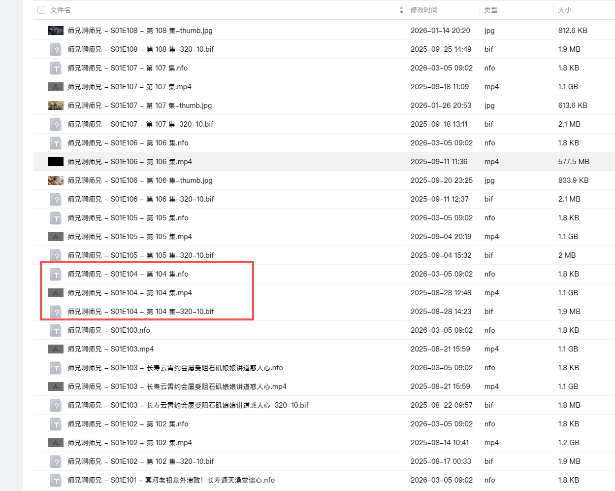The height and width of the screenshot is (491, 615).
Task: Open file S01E105 – 第 105 集.mp4
Action: pyautogui.click(x=129, y=237)
